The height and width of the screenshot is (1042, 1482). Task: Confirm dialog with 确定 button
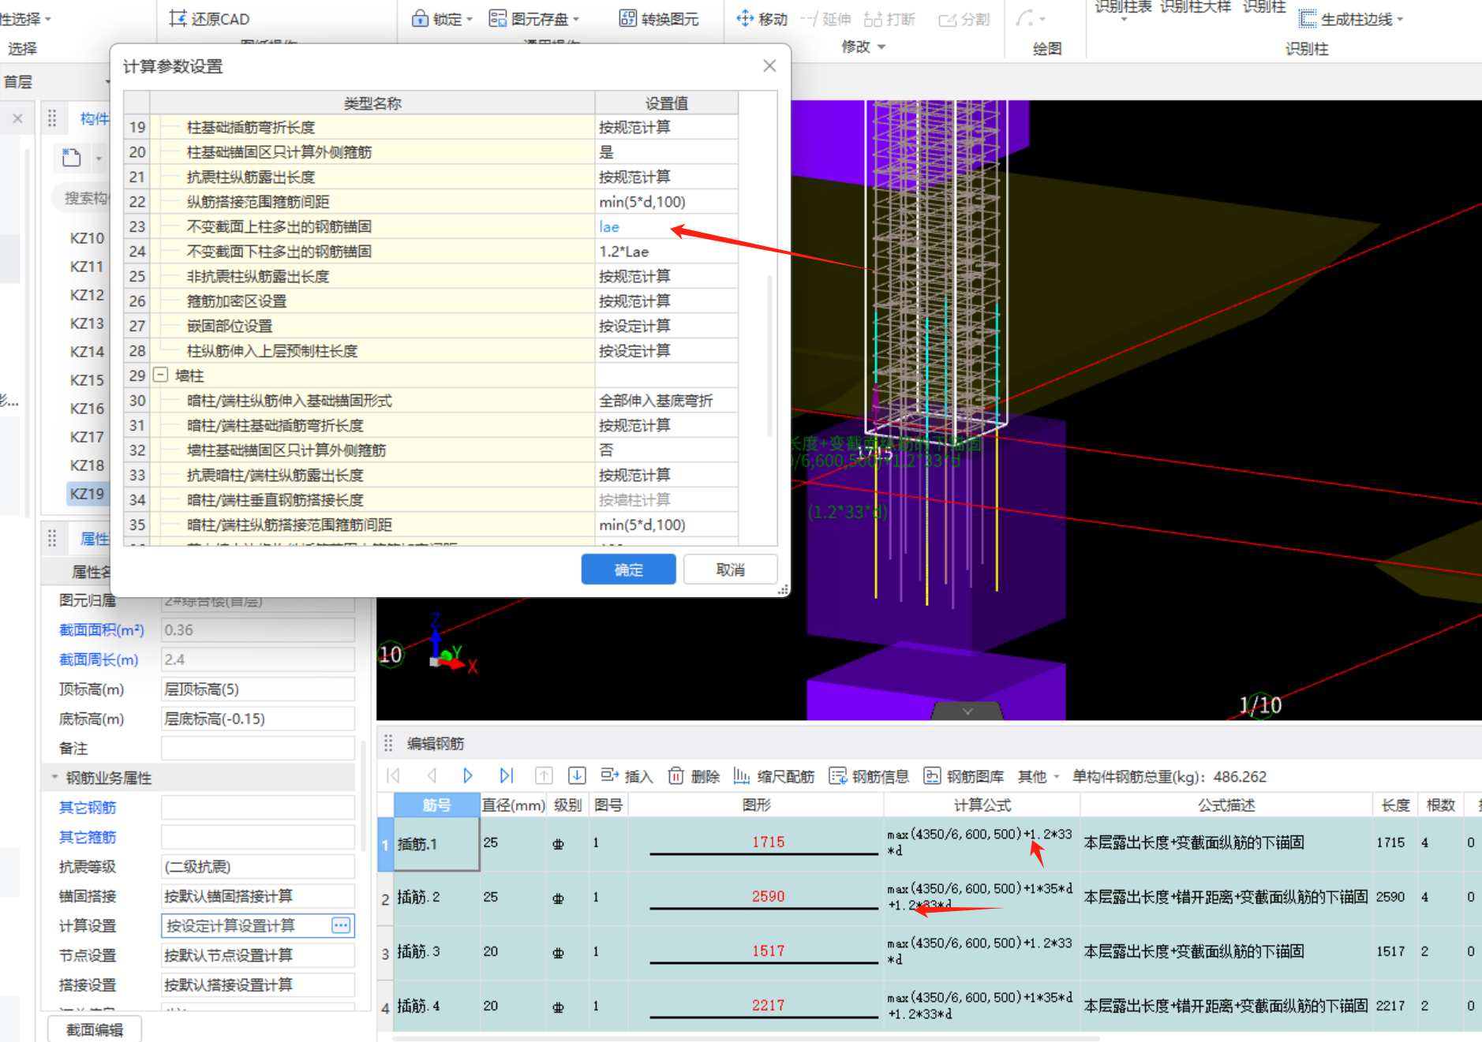(x=628, y=570)
